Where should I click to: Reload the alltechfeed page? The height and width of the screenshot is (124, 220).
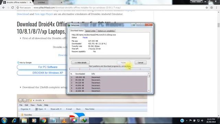pyautogui.click(x=12, y=8)
